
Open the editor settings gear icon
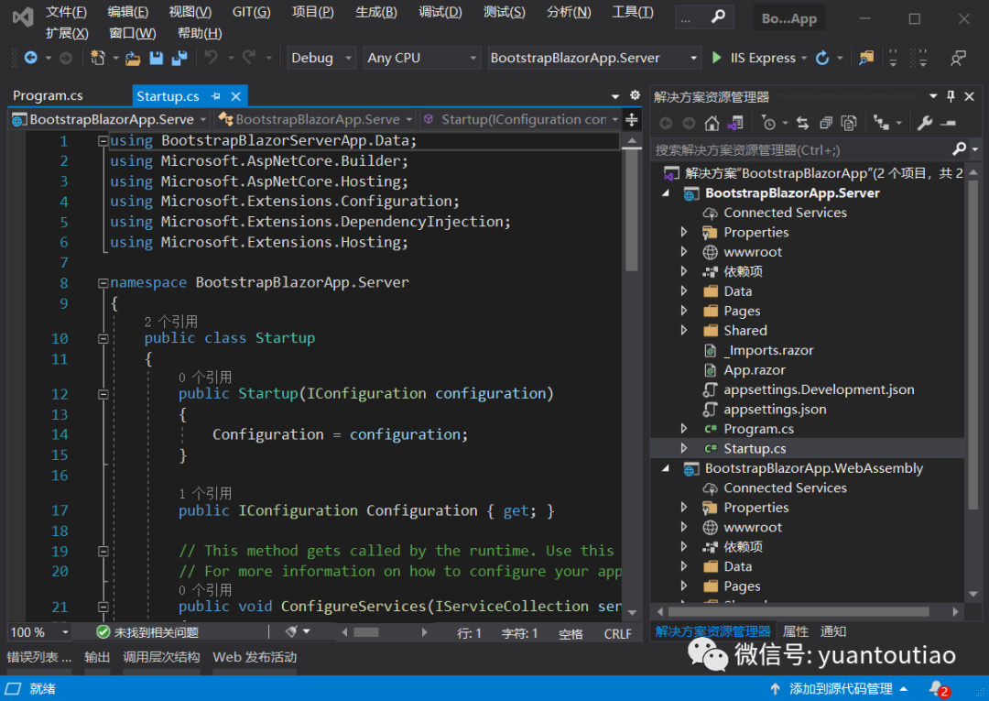(635, 95)
